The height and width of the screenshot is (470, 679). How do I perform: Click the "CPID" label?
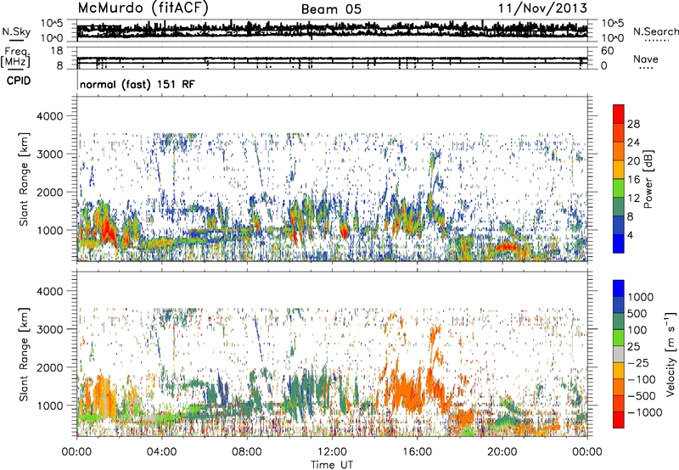tap(19, 81)
